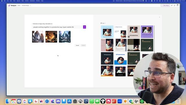Open the profile avatar menu in Designer

pyautogui.click(x=178, y=5)
